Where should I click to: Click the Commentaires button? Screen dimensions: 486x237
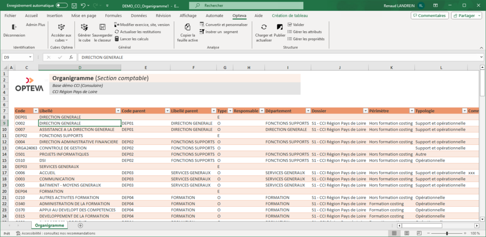tap(429, 16)
